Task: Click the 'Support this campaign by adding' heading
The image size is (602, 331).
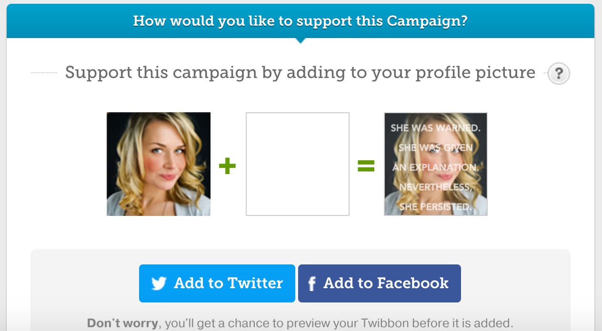Action: [300, 73]
